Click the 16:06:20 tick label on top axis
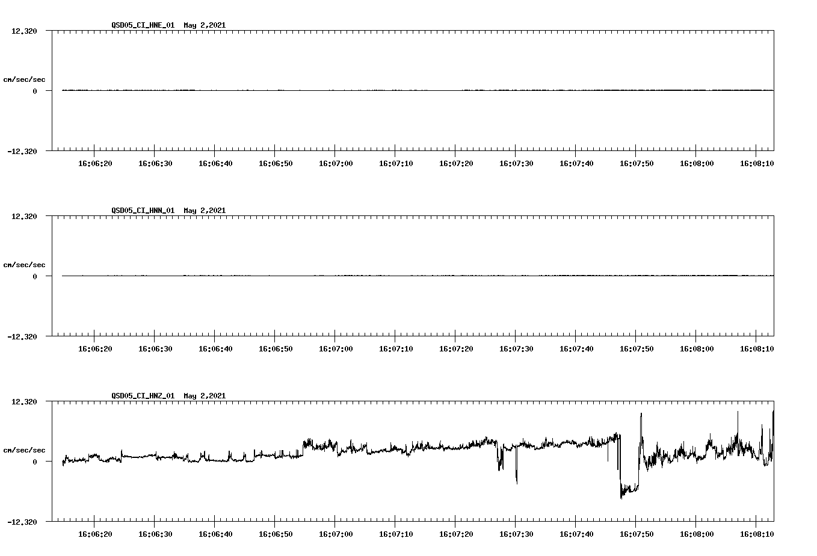Viewport: 817px width, 556px height. click(x=94, y=162)
